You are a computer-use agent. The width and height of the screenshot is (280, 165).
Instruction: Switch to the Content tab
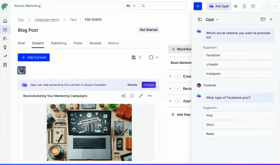click(x=38, y=43)
